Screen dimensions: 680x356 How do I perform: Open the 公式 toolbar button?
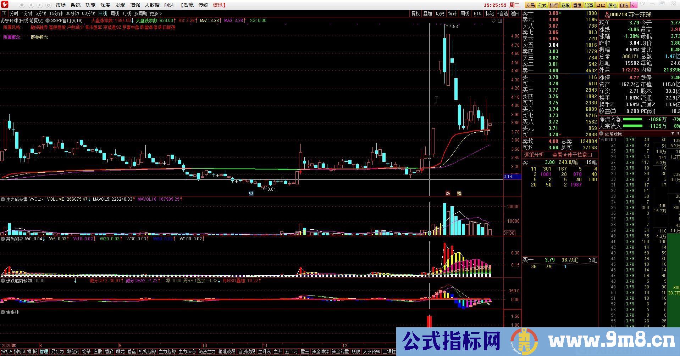pyautogui.click(x=542, y=5)
